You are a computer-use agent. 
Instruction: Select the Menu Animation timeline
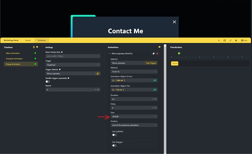point(13,53)
